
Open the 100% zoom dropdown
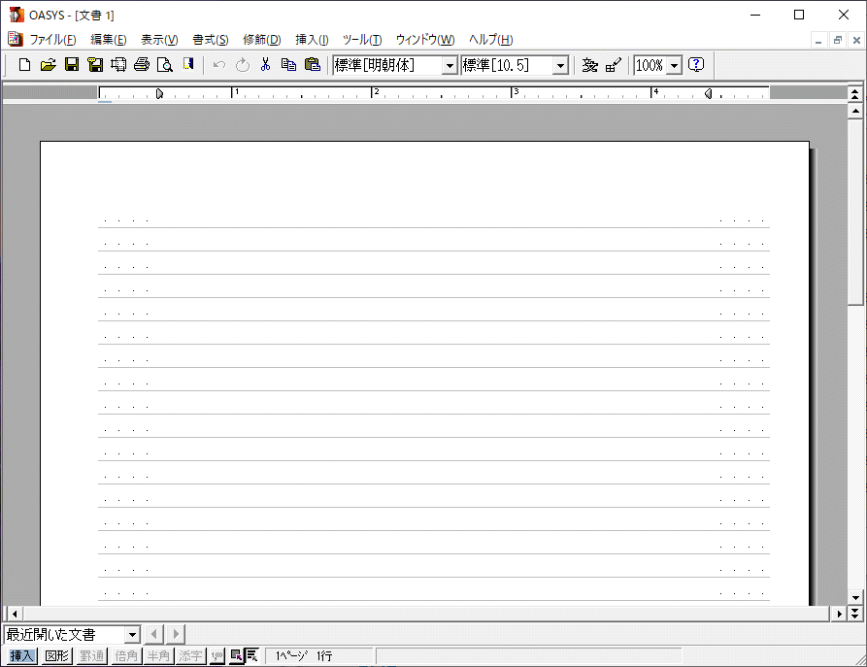coord(674,66)
